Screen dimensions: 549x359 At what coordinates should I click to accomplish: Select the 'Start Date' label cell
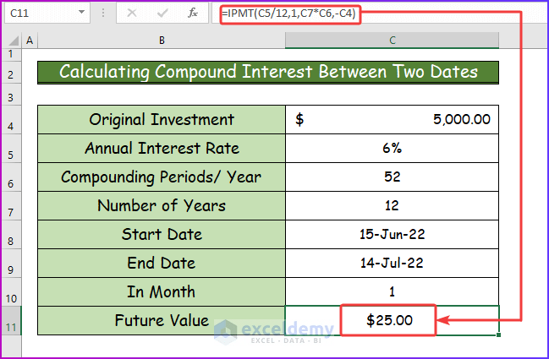pyautogui.click(x=162, y=234)
